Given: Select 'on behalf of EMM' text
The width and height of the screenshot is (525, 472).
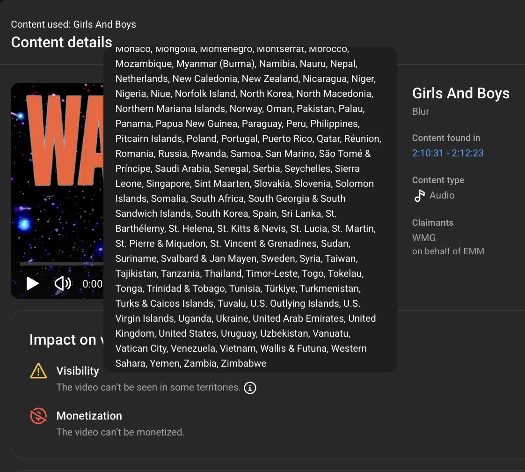Looking at the screenshot, I should pyautogui.click(x=448, y=251).
